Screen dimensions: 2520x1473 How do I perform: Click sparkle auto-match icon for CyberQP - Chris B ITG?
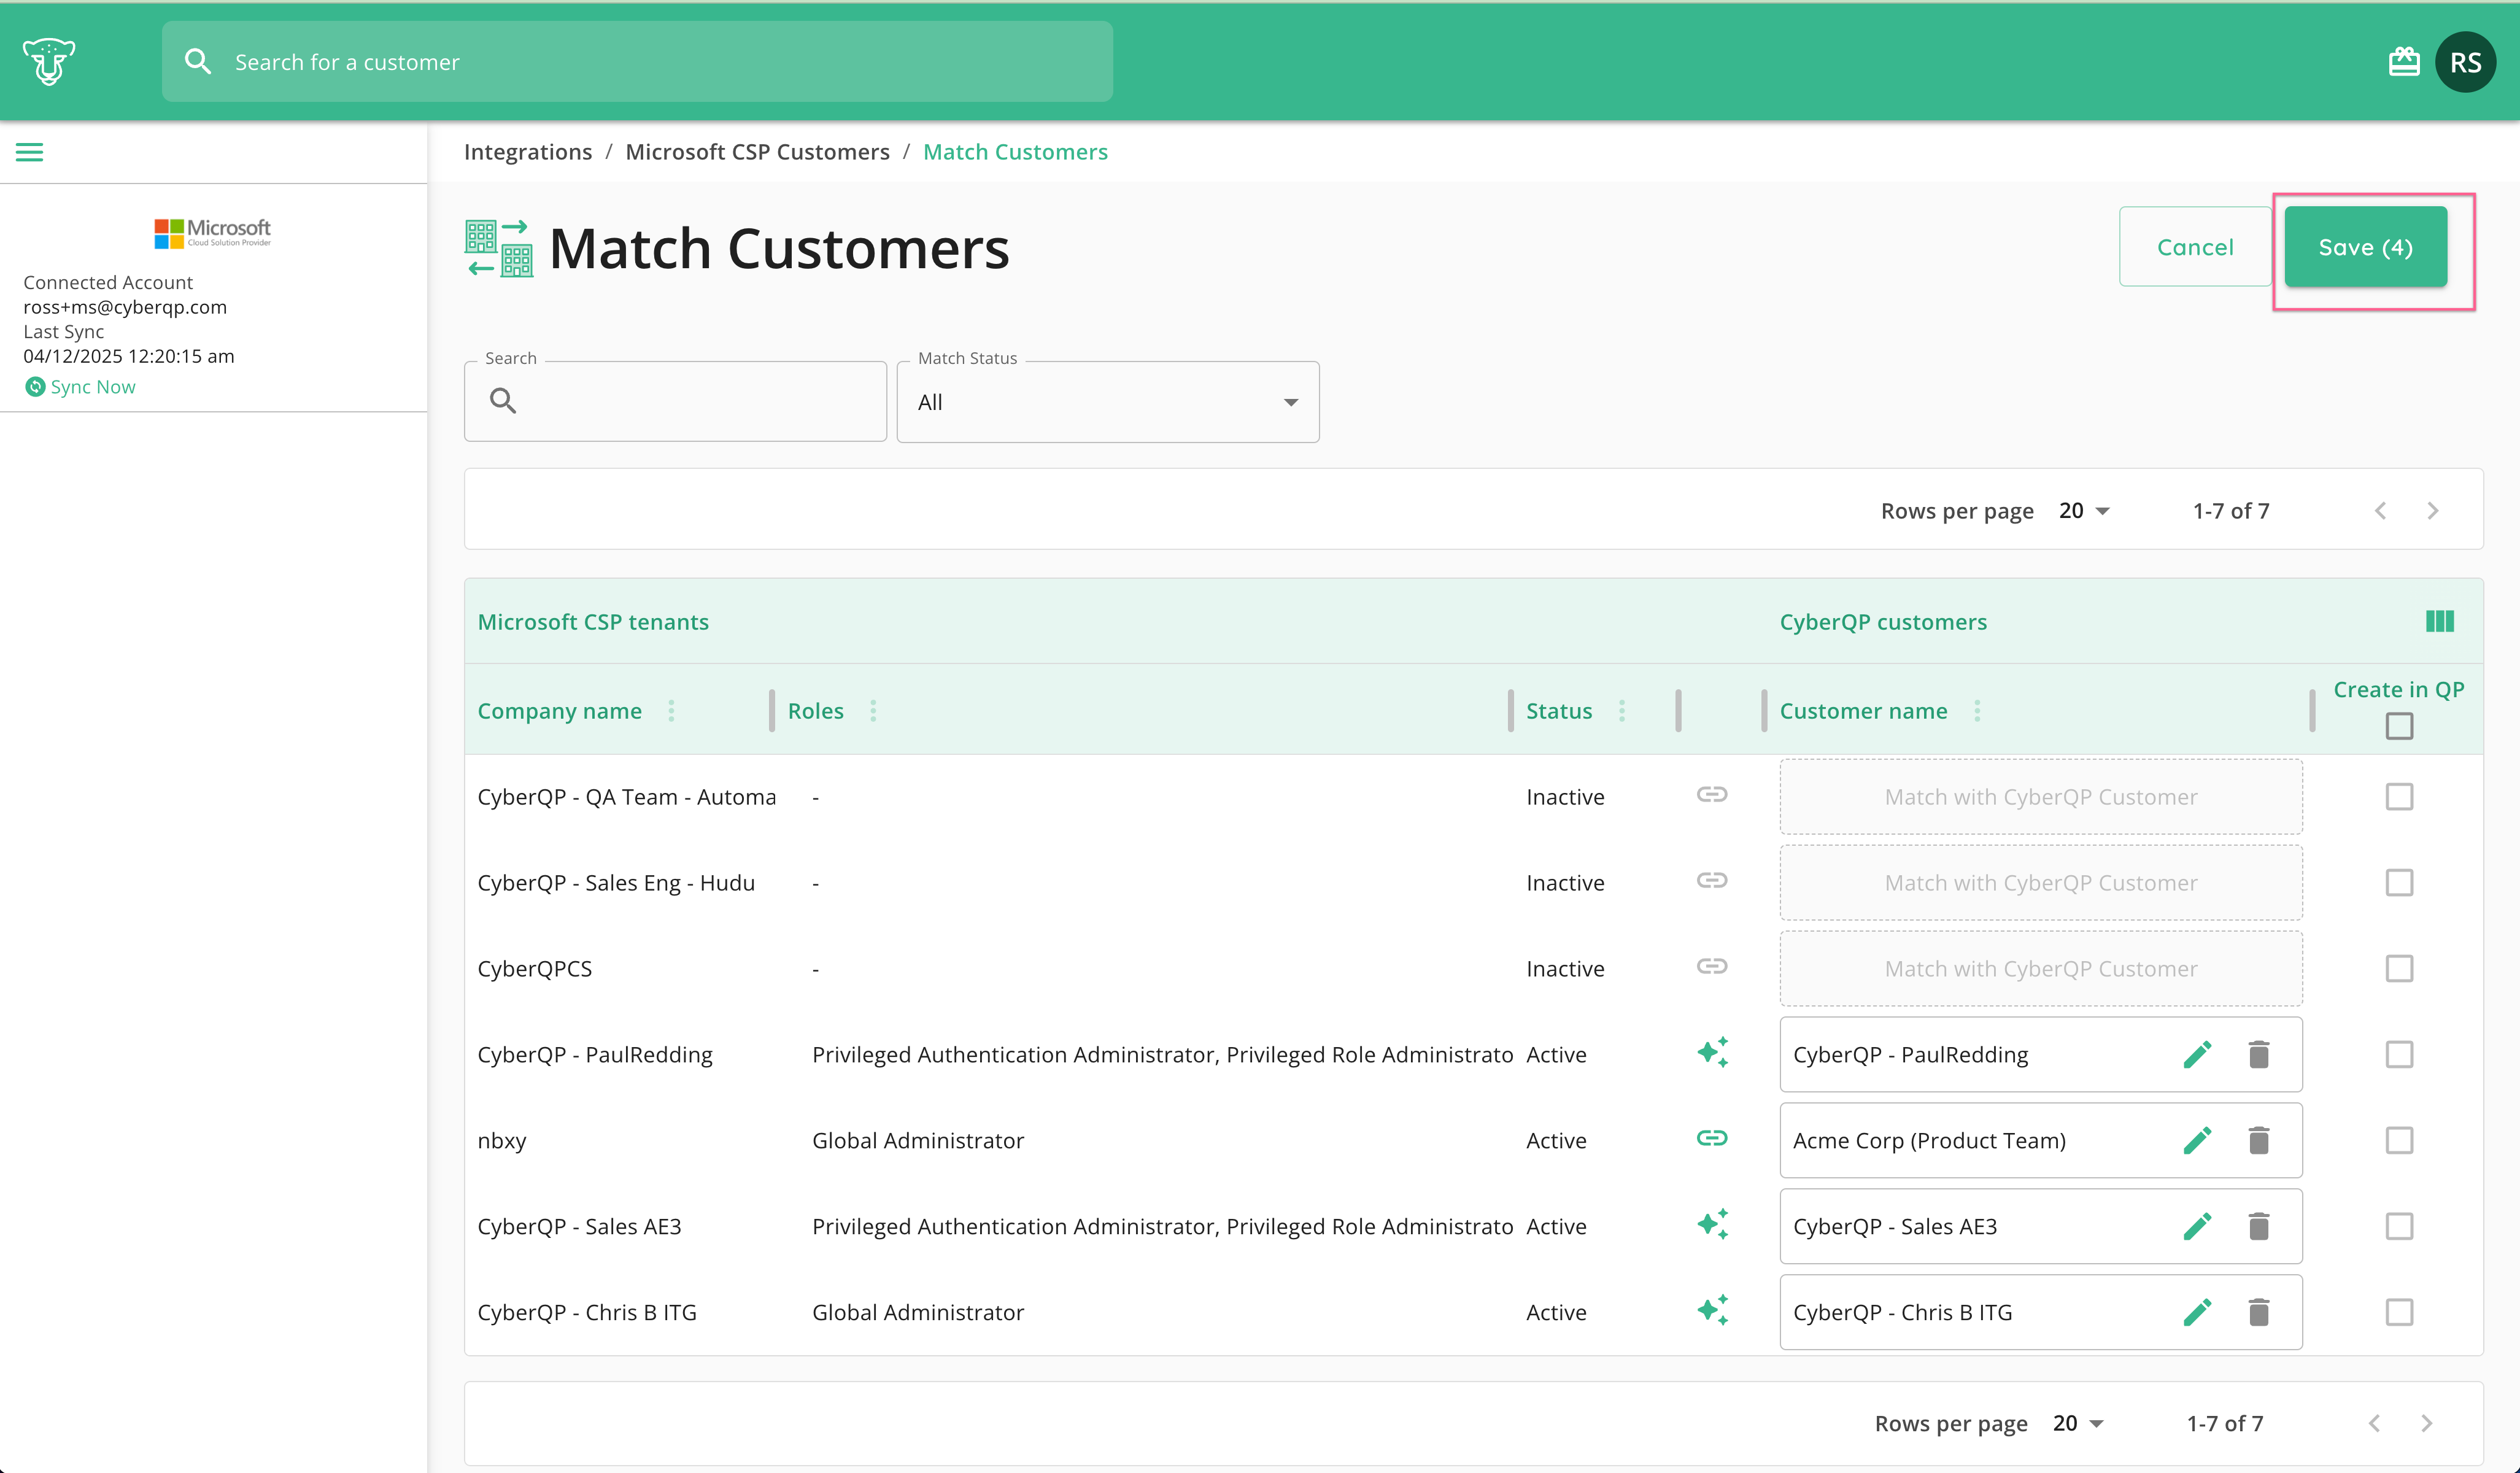tap(1712, 1311)
